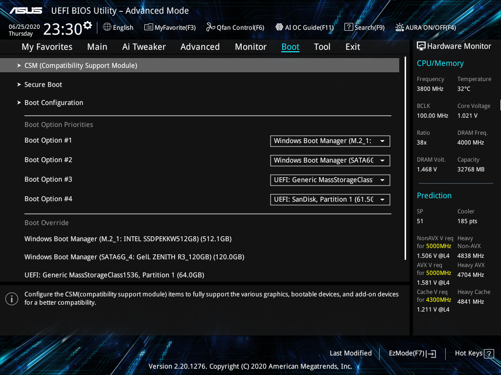Open the My Favorites tab
Image resolution: width=501 pixels, height=375 pixels.
(47, 47)
